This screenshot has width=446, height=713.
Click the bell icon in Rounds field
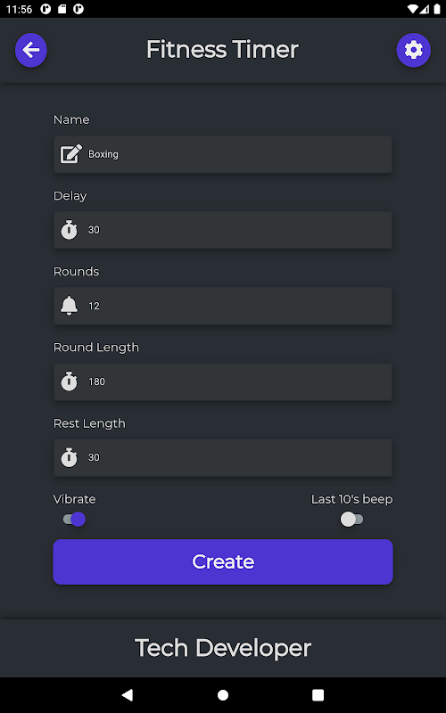coord(70,306)
